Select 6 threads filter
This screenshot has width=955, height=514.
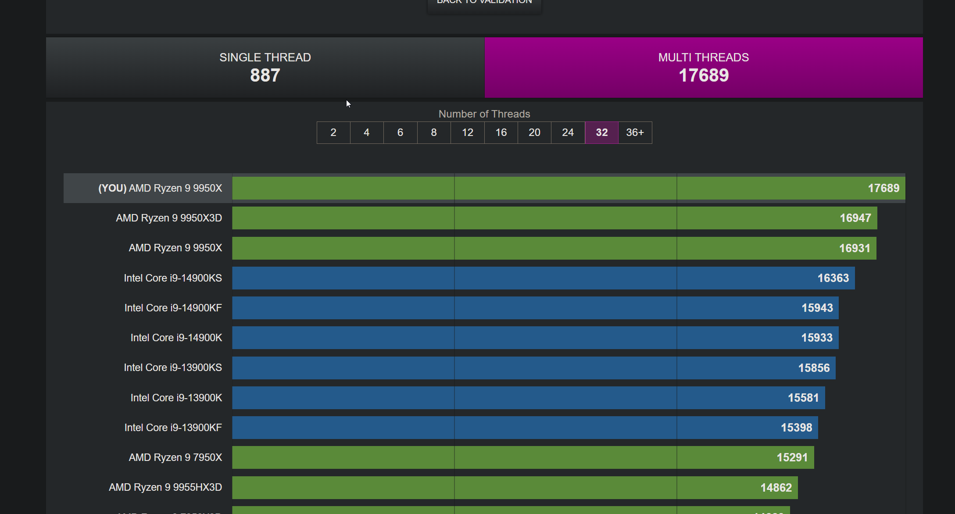(400, 132)
